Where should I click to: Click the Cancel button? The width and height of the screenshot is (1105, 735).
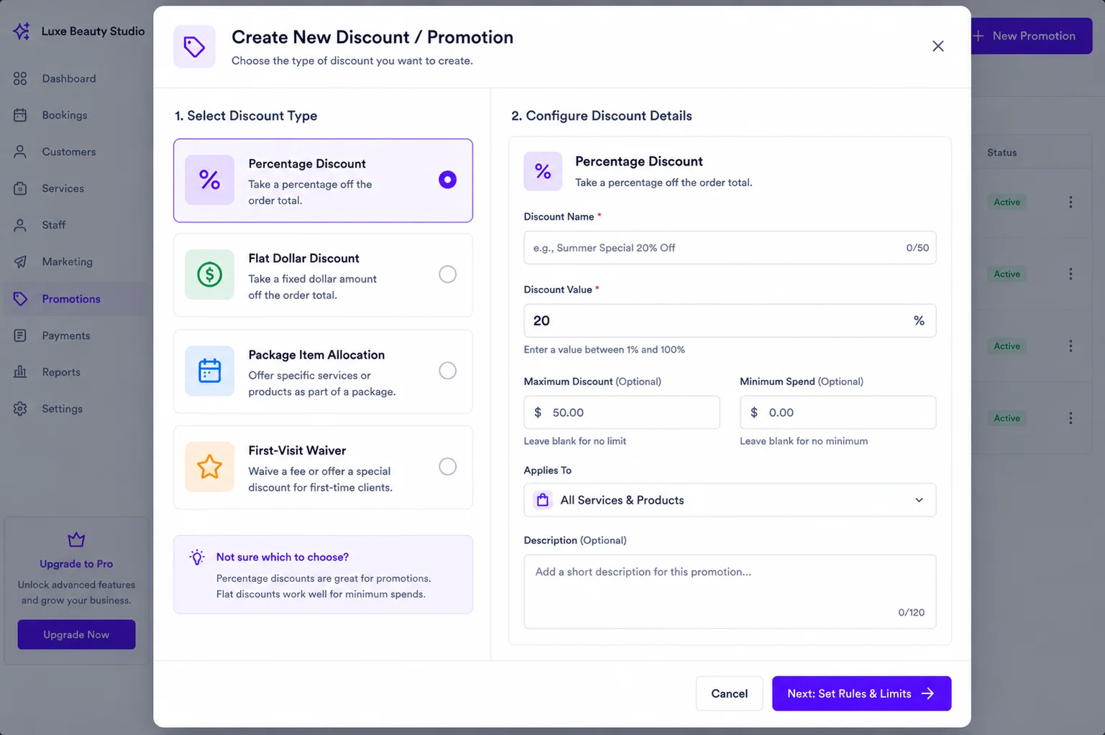coord(729,693)
